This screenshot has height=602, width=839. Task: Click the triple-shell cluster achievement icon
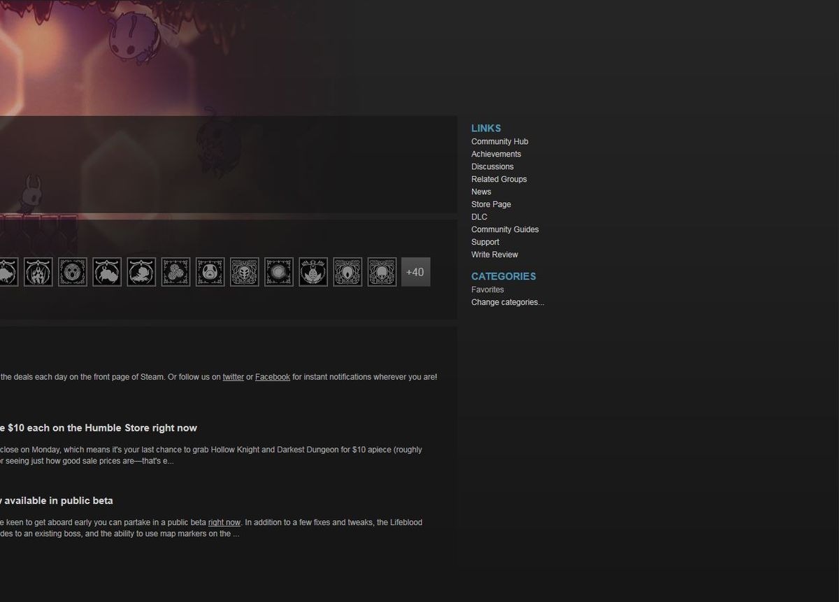point(175,272)
